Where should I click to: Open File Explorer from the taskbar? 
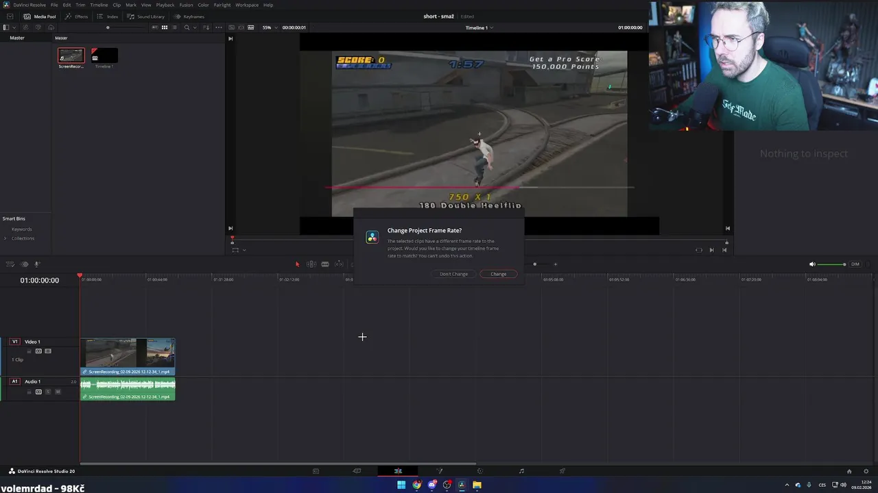click(477, 485)
